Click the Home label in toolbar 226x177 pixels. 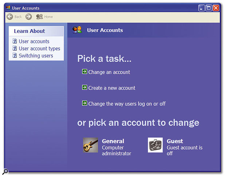(x=48, y=17)
